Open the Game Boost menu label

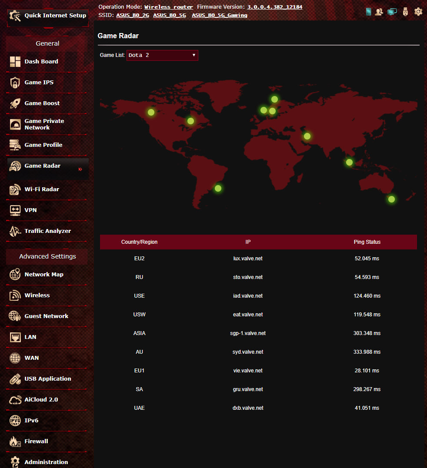42,103
